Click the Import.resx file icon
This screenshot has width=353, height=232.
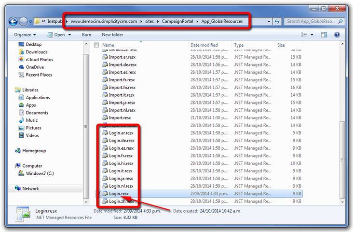105,118
